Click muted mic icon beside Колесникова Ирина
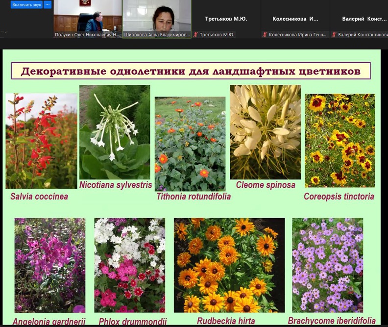 265,35
